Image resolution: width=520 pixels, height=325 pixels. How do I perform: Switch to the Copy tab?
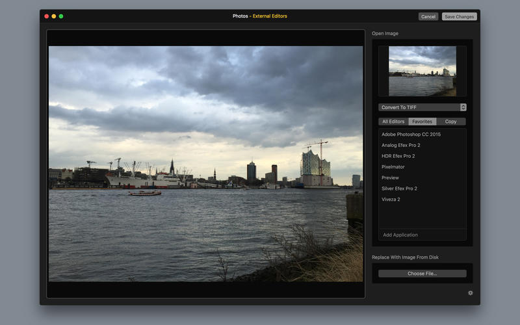[x=450, y=122]
